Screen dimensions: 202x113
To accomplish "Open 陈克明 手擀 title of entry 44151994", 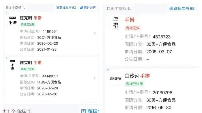I will 31,18.
